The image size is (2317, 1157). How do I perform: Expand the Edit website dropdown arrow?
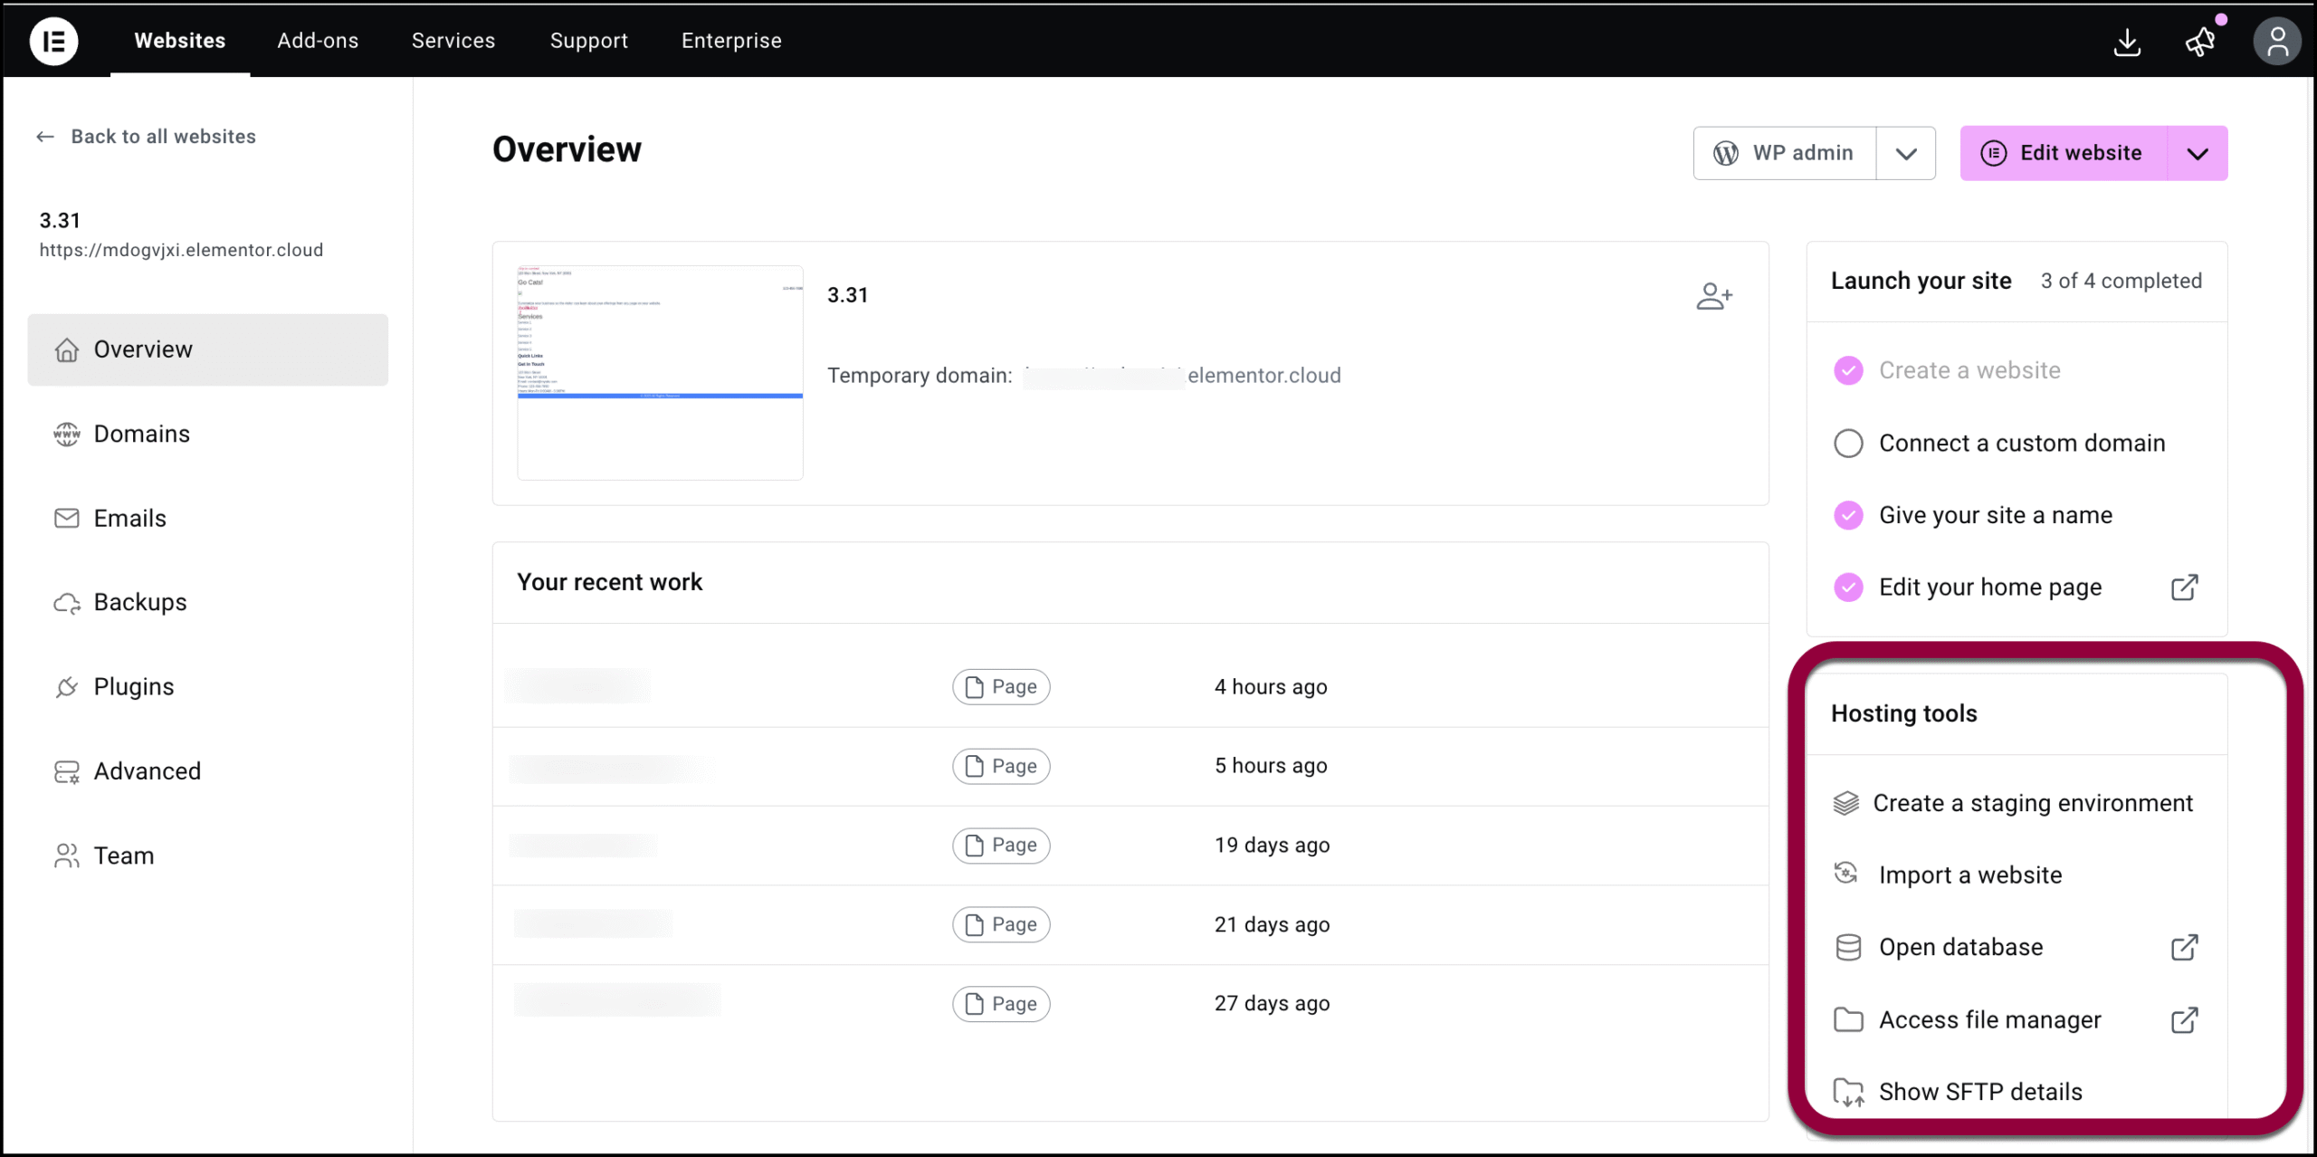[2198, 154]
